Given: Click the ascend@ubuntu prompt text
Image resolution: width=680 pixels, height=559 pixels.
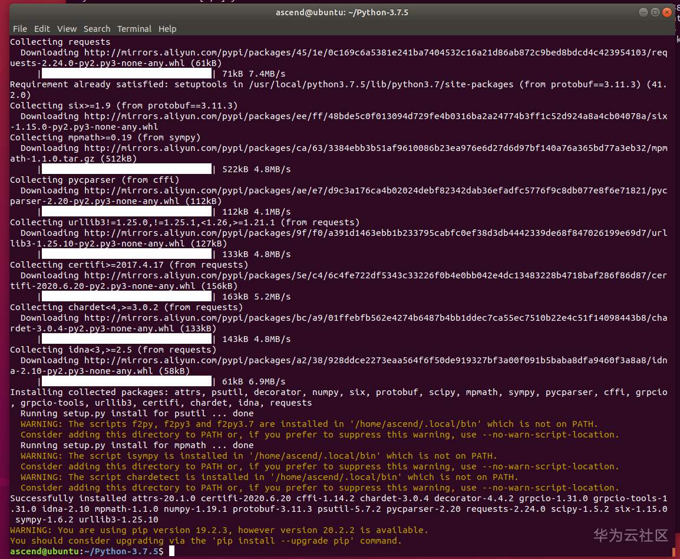Looking at the screenshot, I should click(x=44, y=551).
